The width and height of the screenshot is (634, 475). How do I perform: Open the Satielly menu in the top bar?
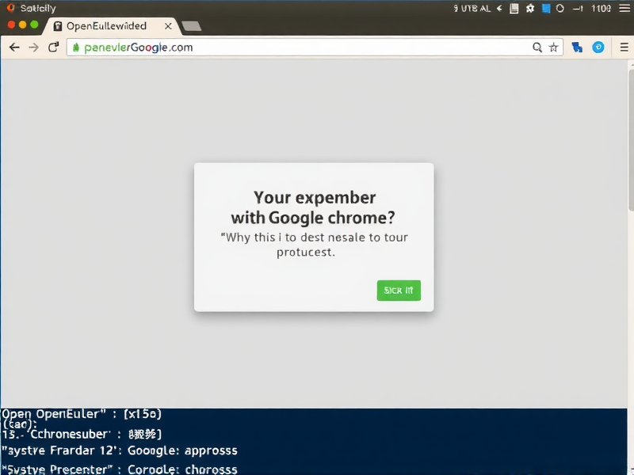(x=32, y=7)
